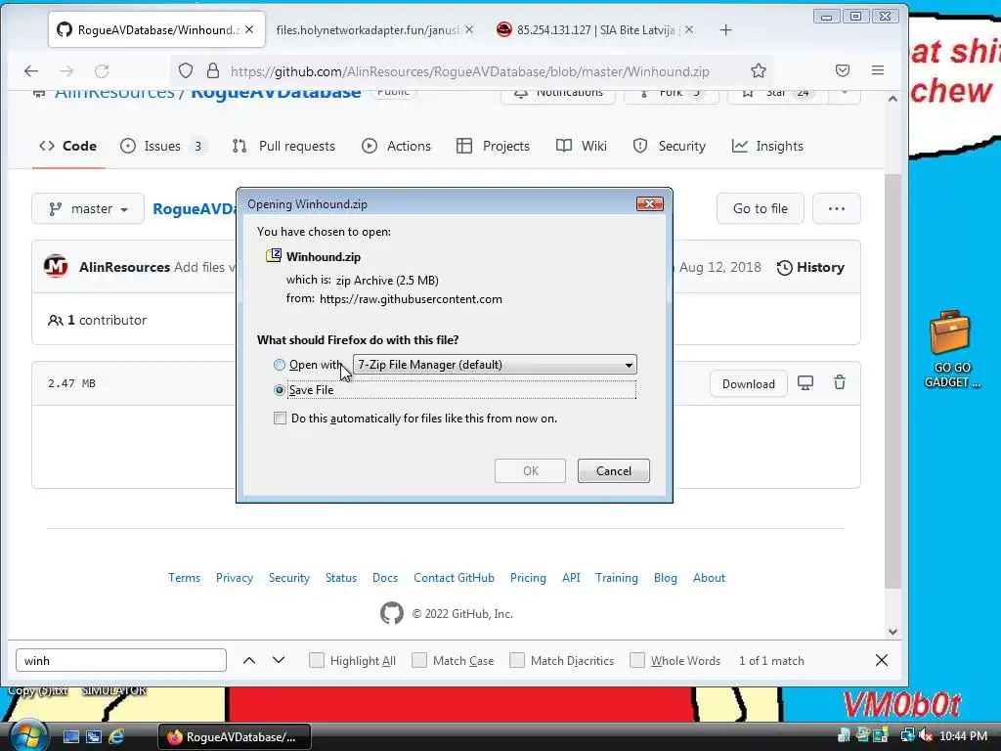Image resolution: width=1001 pixels, height=751 pixels.
Task: Open the Pricing footer link
Action: click(x=528, y=578)
